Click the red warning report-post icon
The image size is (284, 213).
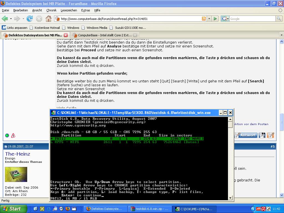click(13, 135)
